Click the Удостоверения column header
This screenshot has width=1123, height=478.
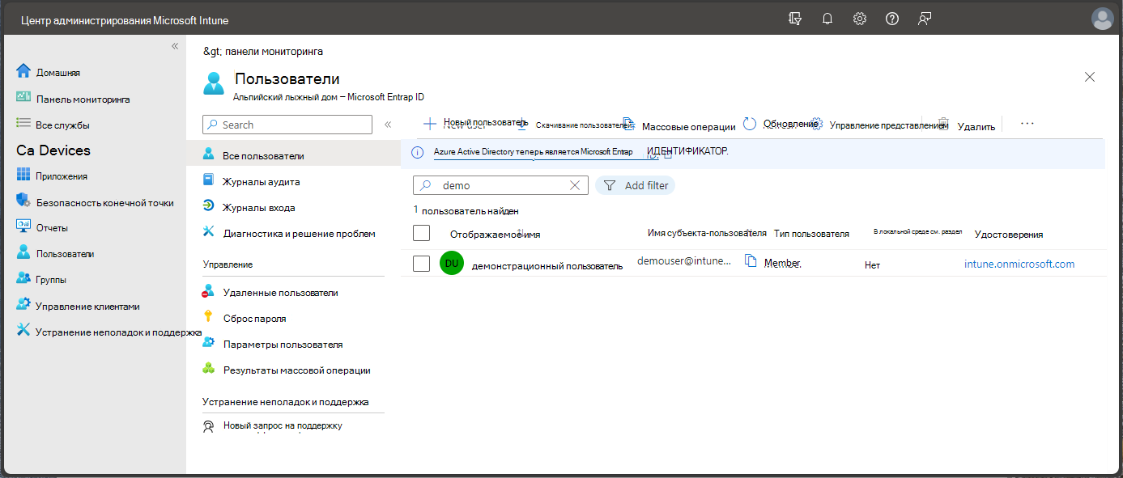click(x=1009, y=235)
